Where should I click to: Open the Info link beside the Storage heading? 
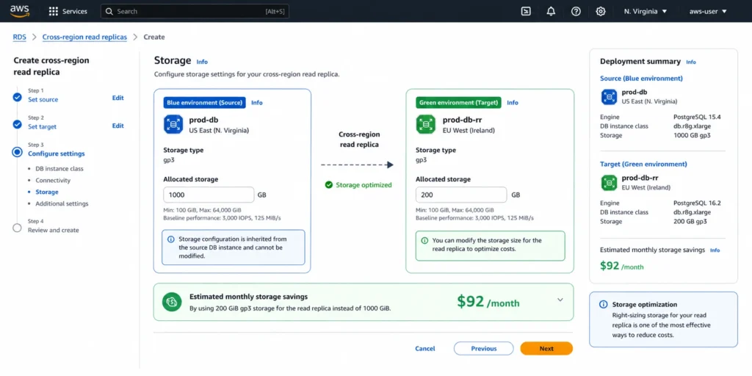point(202,62)
